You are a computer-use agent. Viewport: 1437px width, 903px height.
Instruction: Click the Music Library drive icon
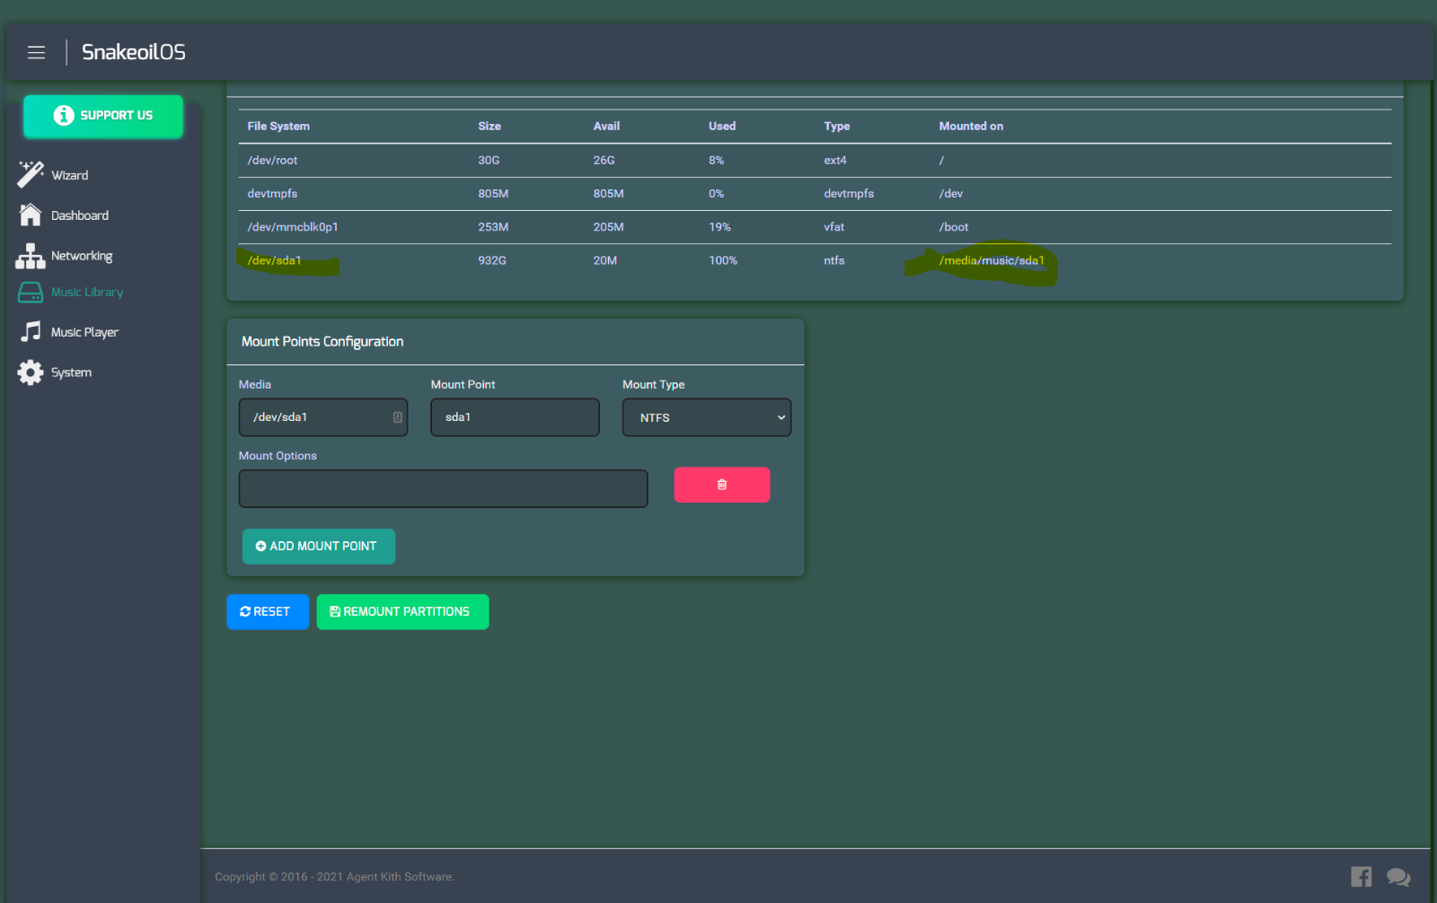pos(31,293)
